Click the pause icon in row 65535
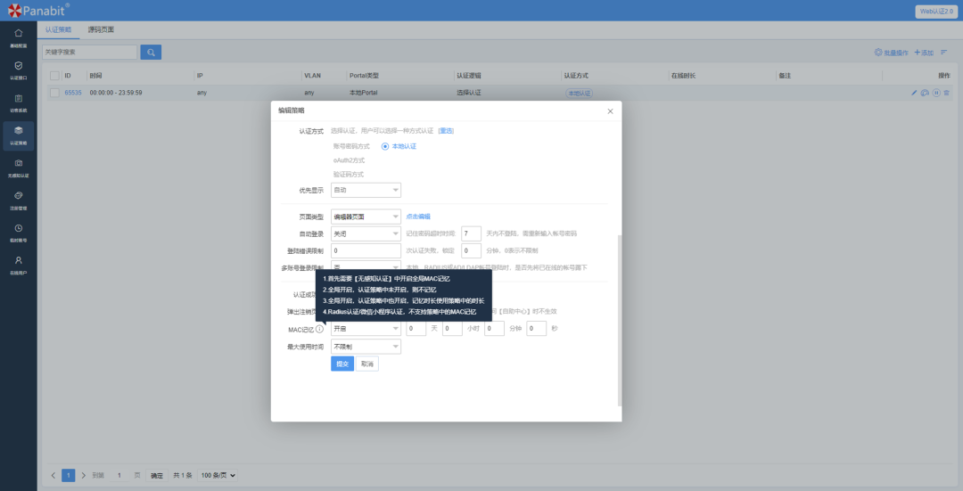 [936, 93]
